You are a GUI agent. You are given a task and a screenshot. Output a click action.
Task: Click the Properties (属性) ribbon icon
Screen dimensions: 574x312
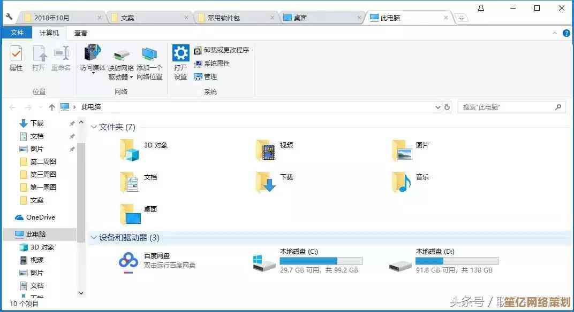pos(16,54)
